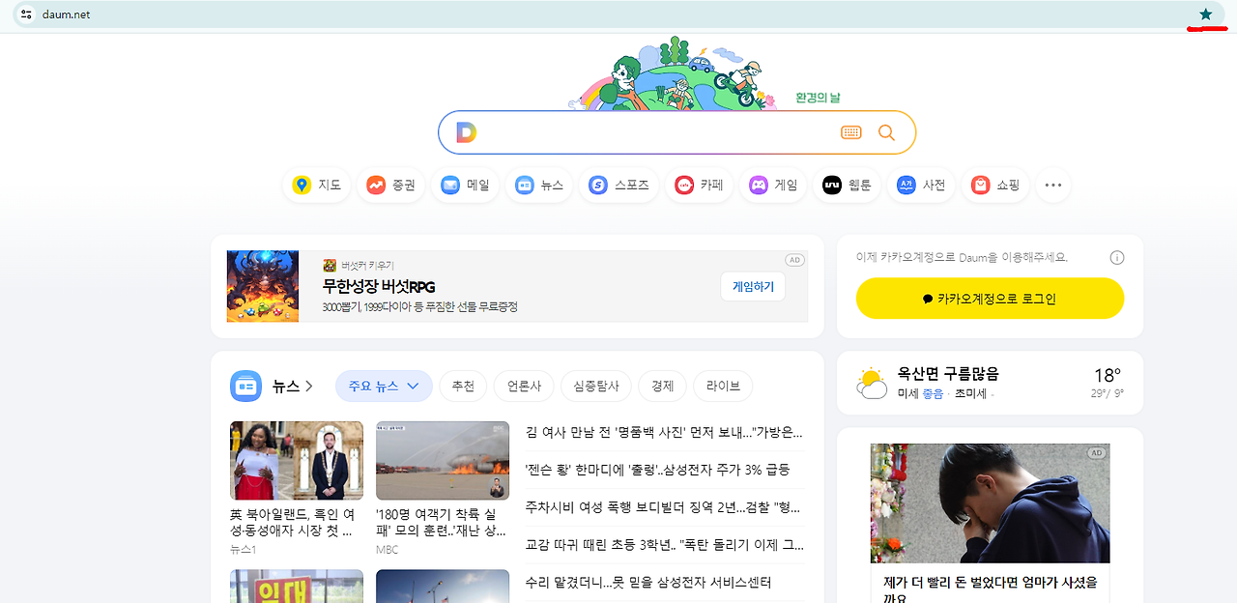This screenshot has width=1237, height=603.
Task: Click the 게임하기 button on the ad banner
Action: (752, 286)
